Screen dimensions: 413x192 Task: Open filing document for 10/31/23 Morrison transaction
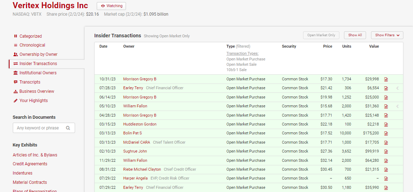pos(386,79)
